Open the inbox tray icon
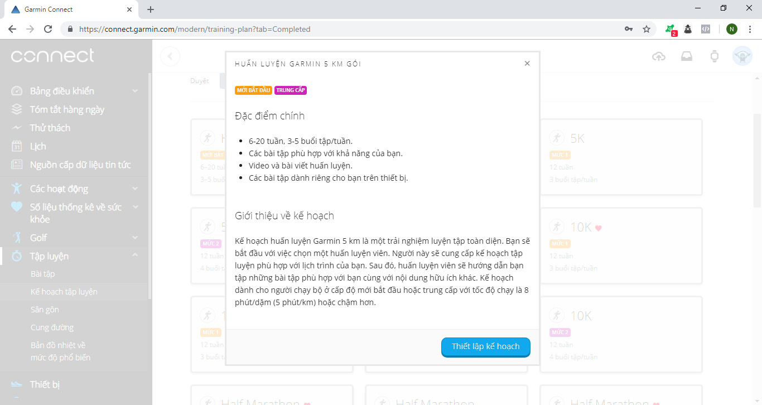The width and height of the screenshot is (762, 405). pyautogui.click(x=687, y=56)
